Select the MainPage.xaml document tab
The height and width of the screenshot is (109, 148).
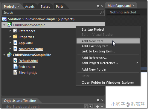(x=119, y=6)
